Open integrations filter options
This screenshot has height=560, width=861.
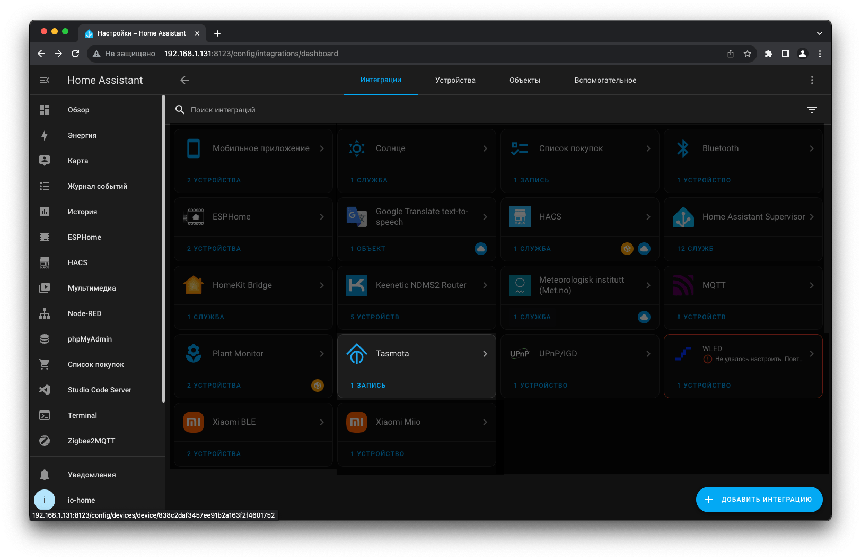[812, 110]
